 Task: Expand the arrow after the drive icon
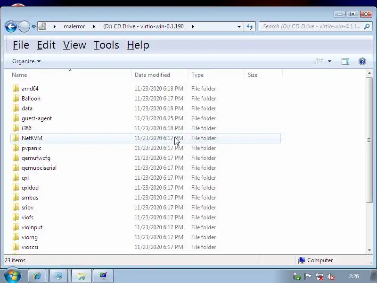click(55, 26)
